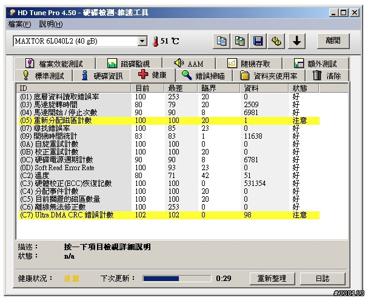Switch to the 檔案效能測試 tab
The image size is (368, 298).
pos(55,64)
